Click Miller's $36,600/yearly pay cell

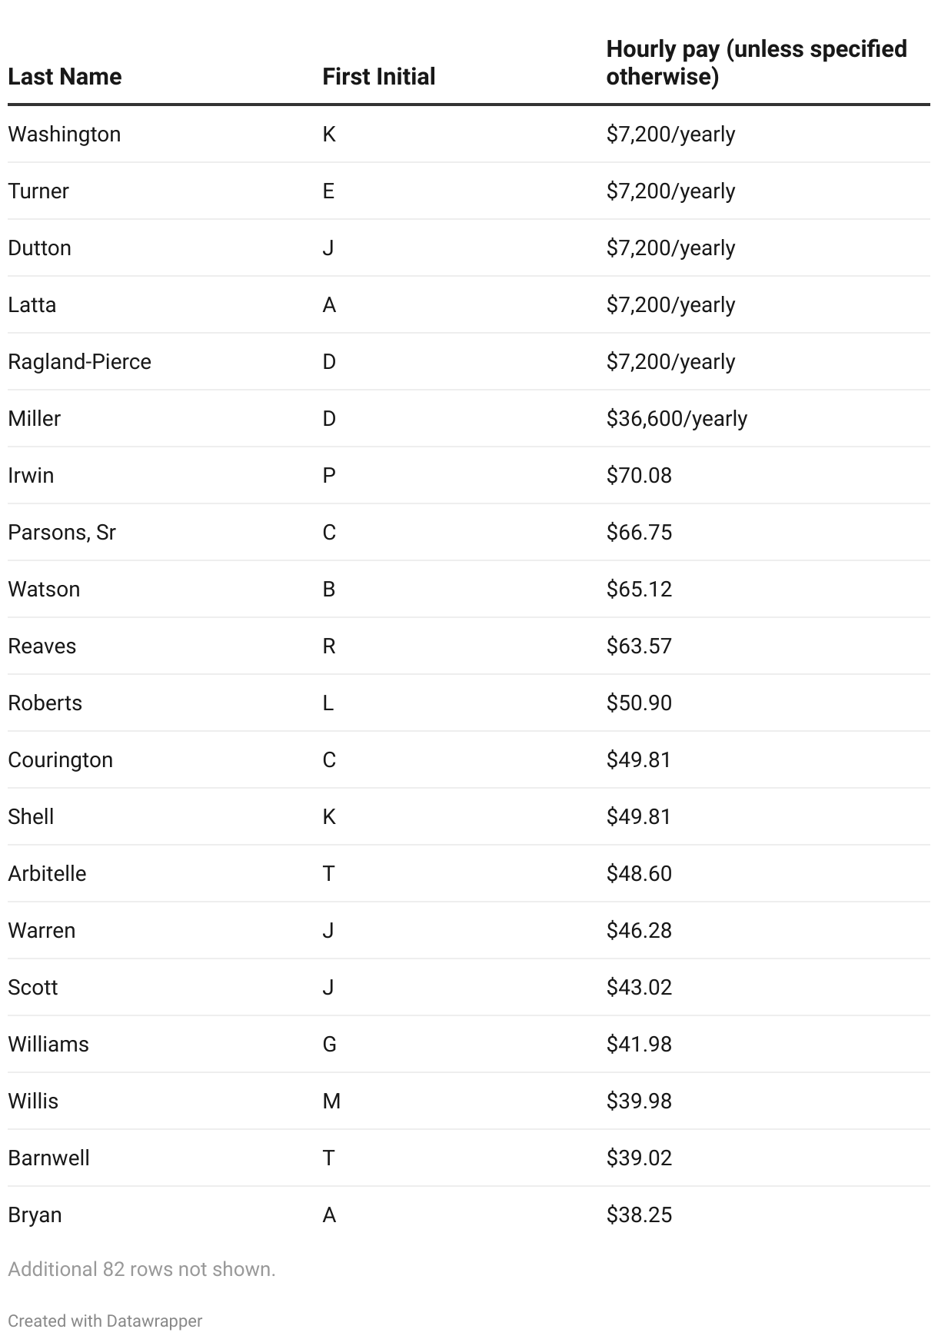click(x=677, y=419)
